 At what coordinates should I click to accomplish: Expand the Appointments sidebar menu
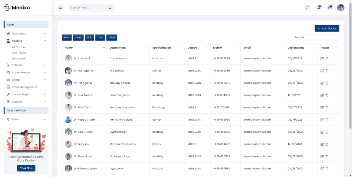point(26,73)
